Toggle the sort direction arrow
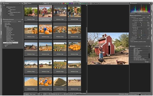This screenshot has width=153, height=96. click(42, 4)
